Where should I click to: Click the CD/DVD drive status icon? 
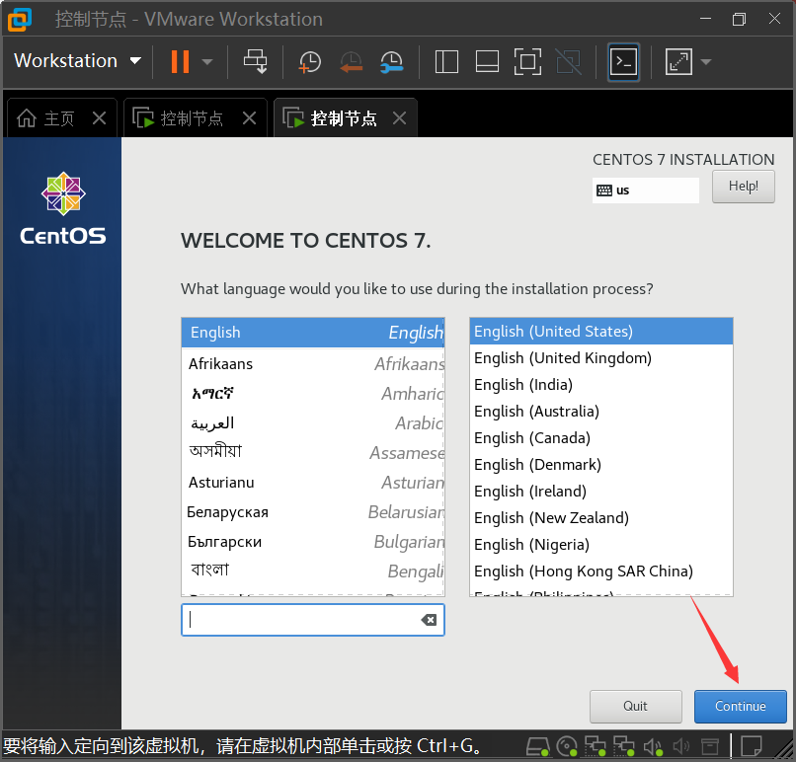click(567, 746)
